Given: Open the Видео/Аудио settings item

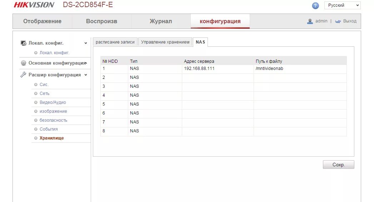Looking at the screenshot, I should point(53,102).
